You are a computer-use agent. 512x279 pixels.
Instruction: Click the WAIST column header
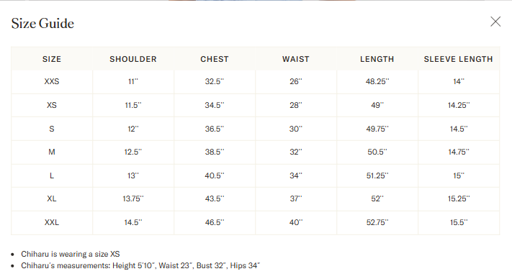[296, 59]
